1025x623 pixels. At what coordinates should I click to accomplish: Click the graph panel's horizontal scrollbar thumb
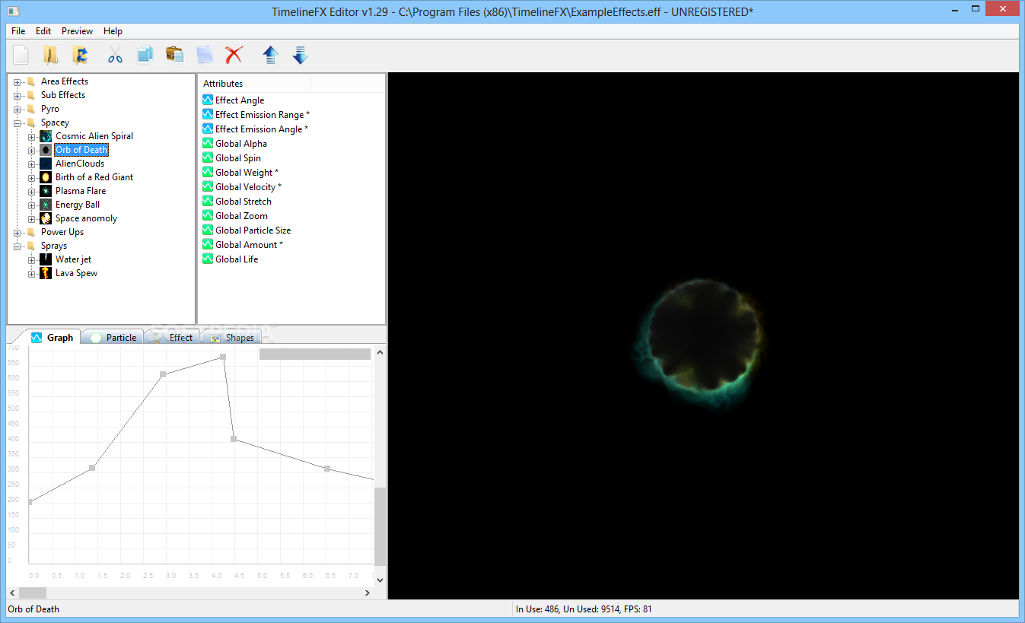point(33,593)
